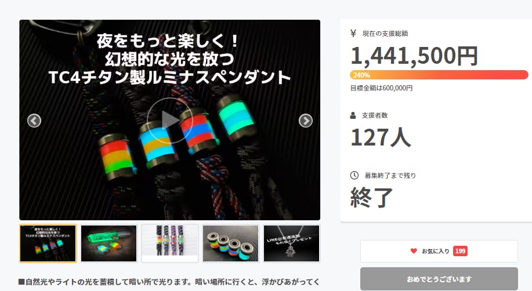Click the yen icon next to 現在の支援総額
Screen dimensions: 532x291
point(353,33)
